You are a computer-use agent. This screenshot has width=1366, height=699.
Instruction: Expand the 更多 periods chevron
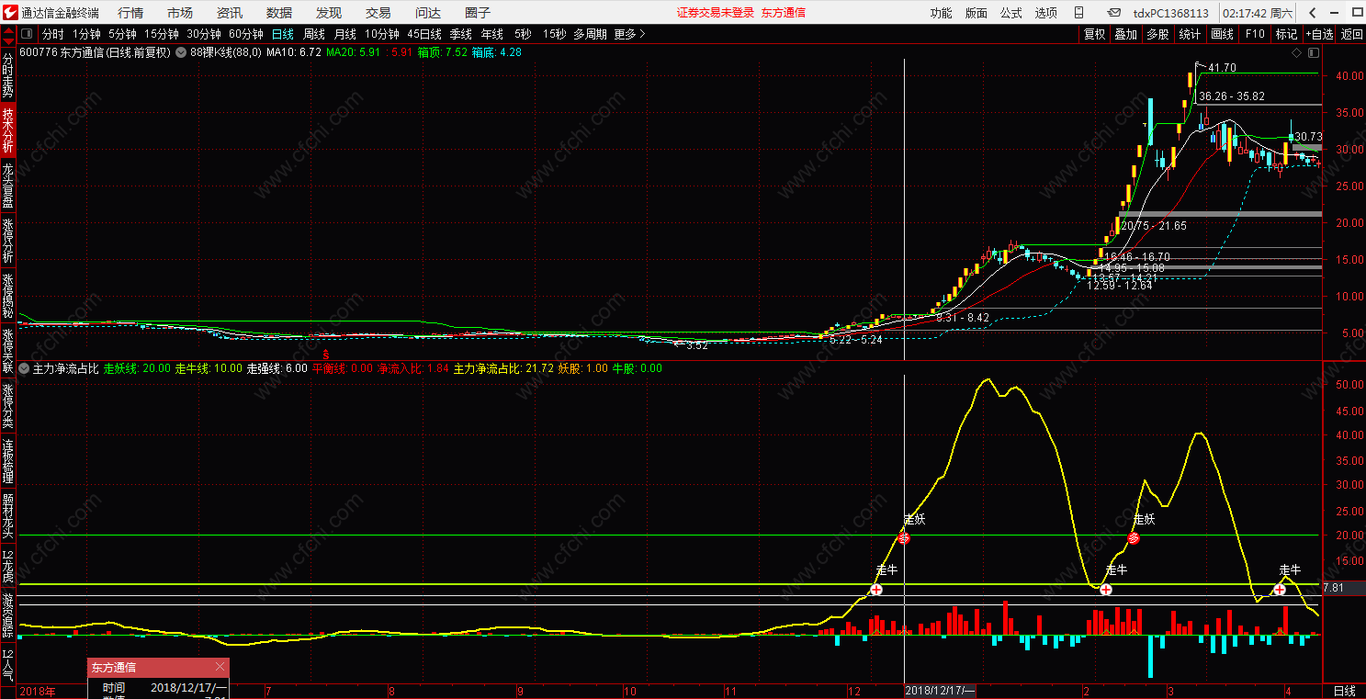coord(642,34)
